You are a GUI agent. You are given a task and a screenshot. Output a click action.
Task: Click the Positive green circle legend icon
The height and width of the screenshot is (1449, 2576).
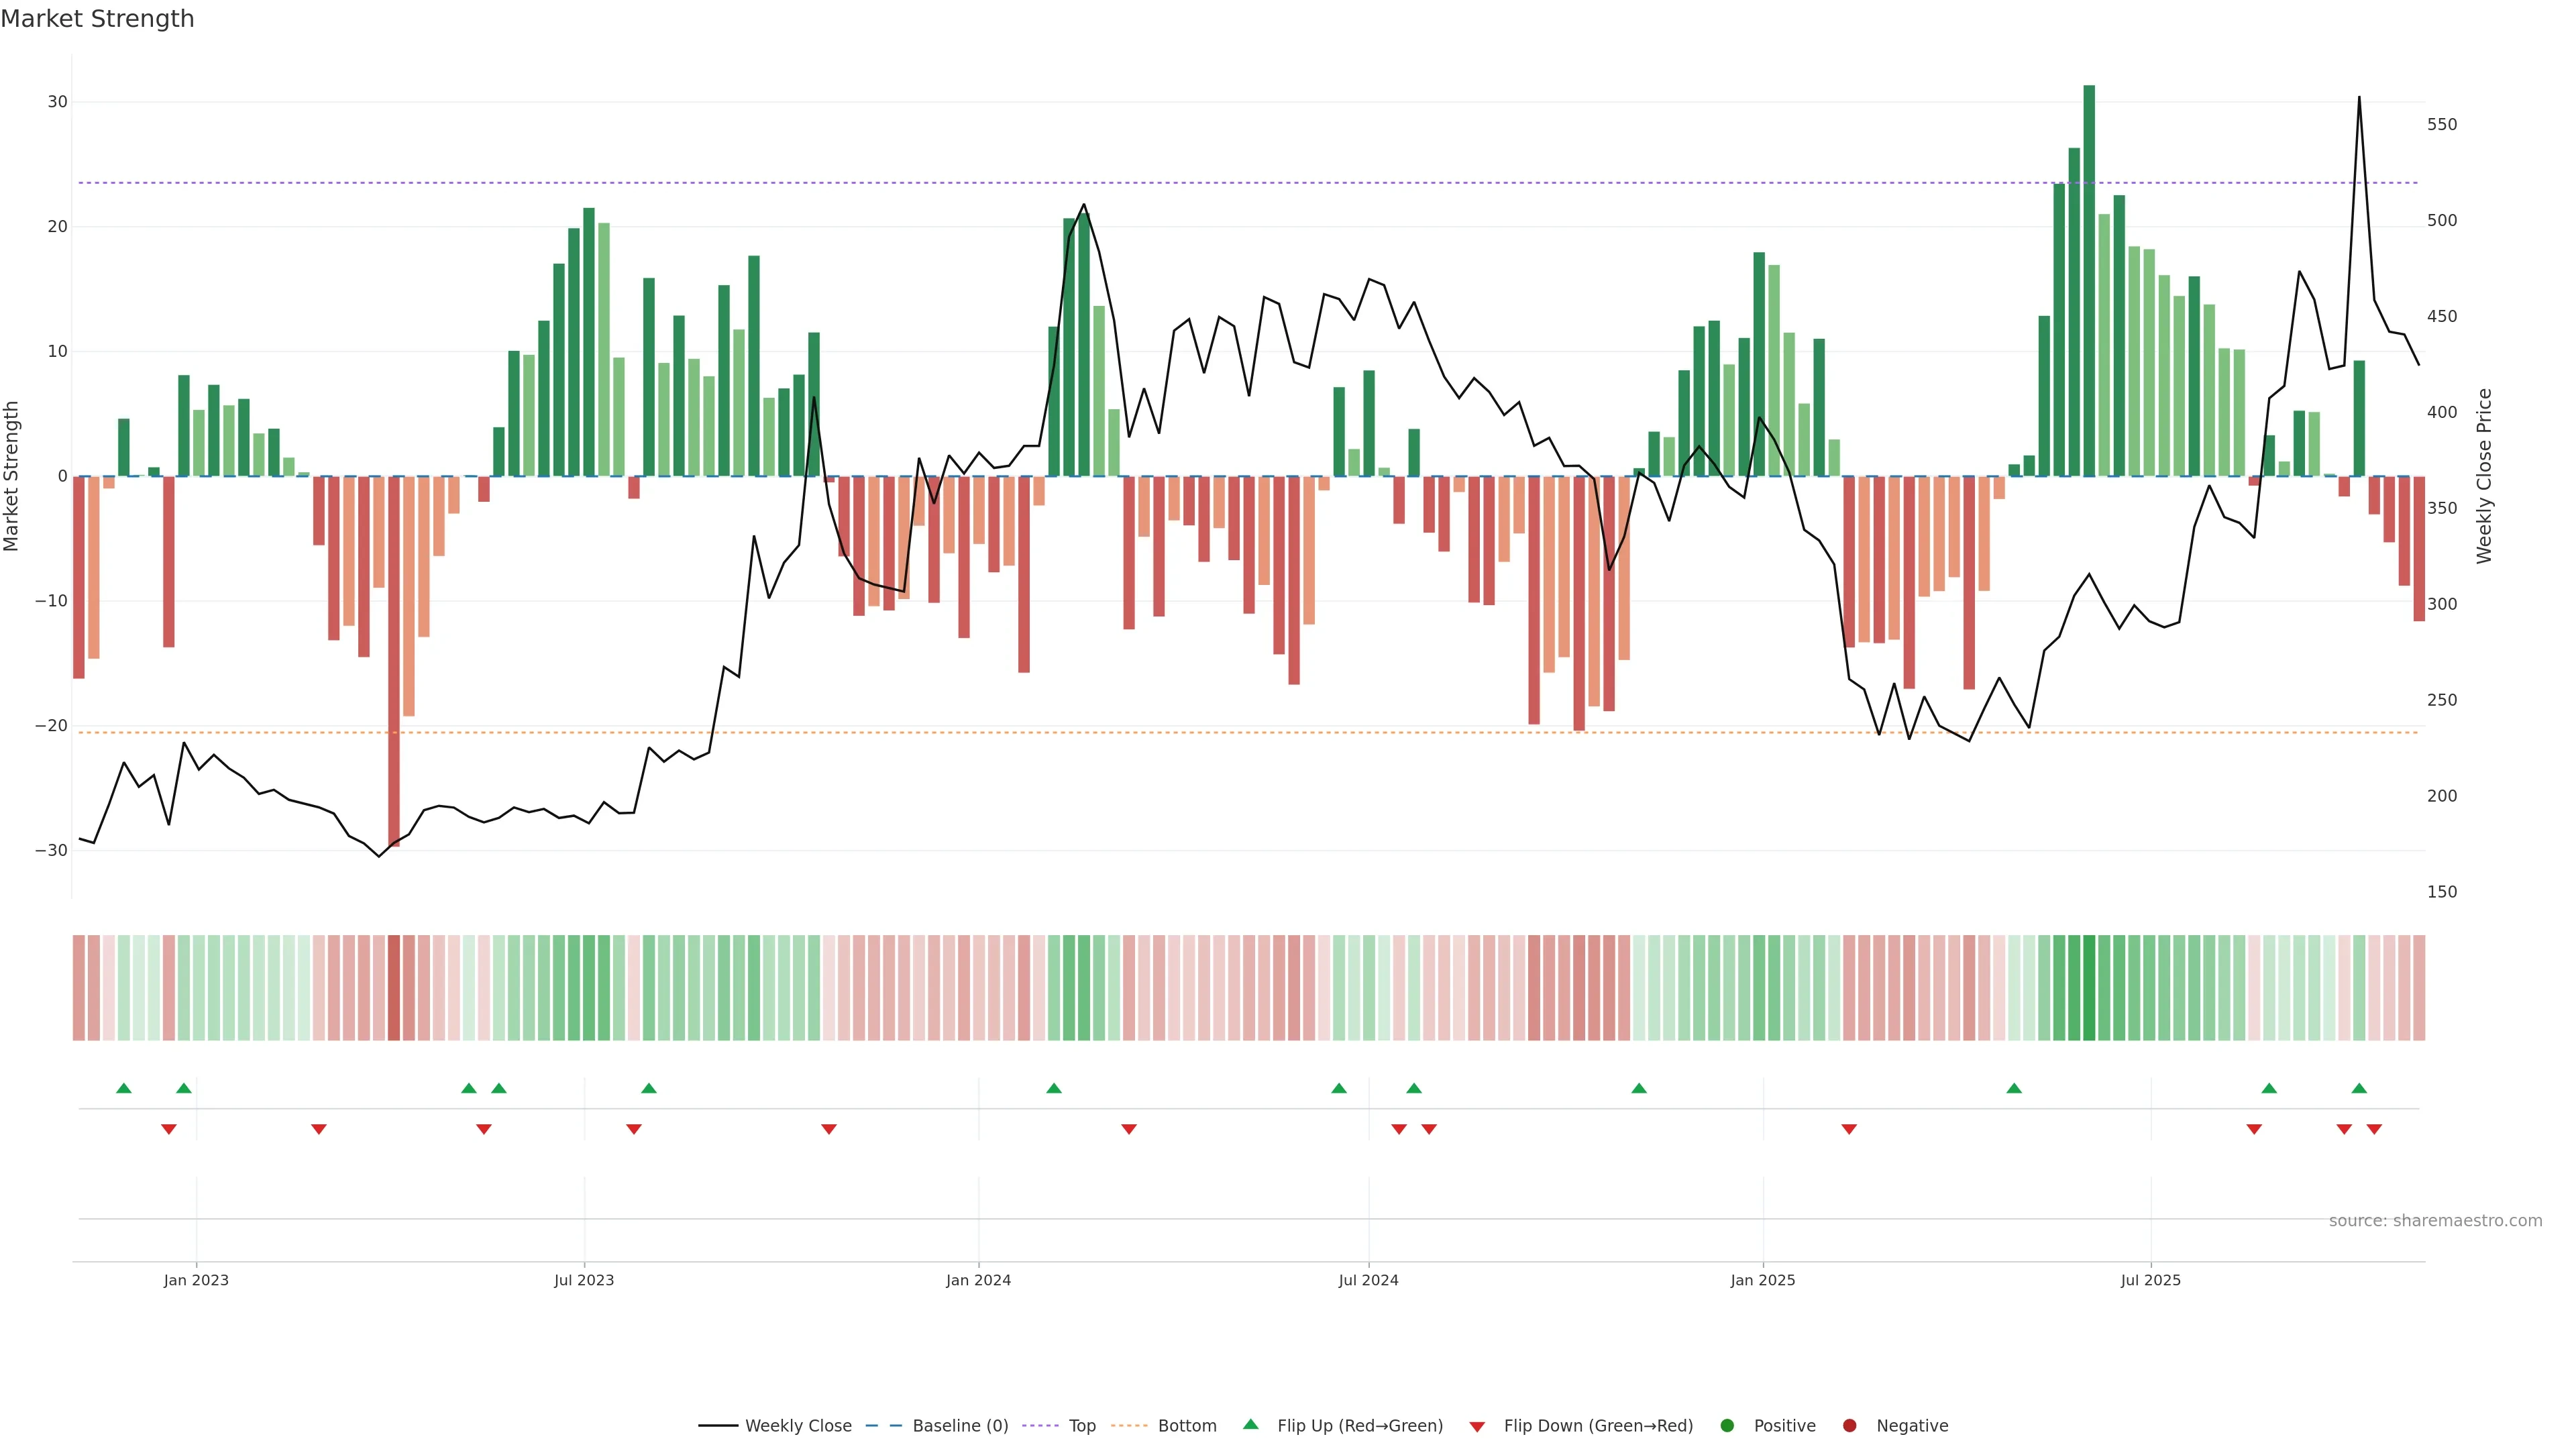(x=1727, y=1426)
